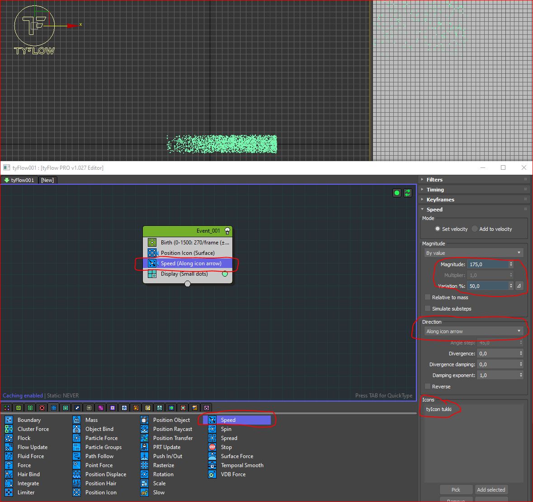Image resolution: width=533 pixels, height=502 pixels.
Task: Open the [New] flow tab
Action: (x=47, y=180)
